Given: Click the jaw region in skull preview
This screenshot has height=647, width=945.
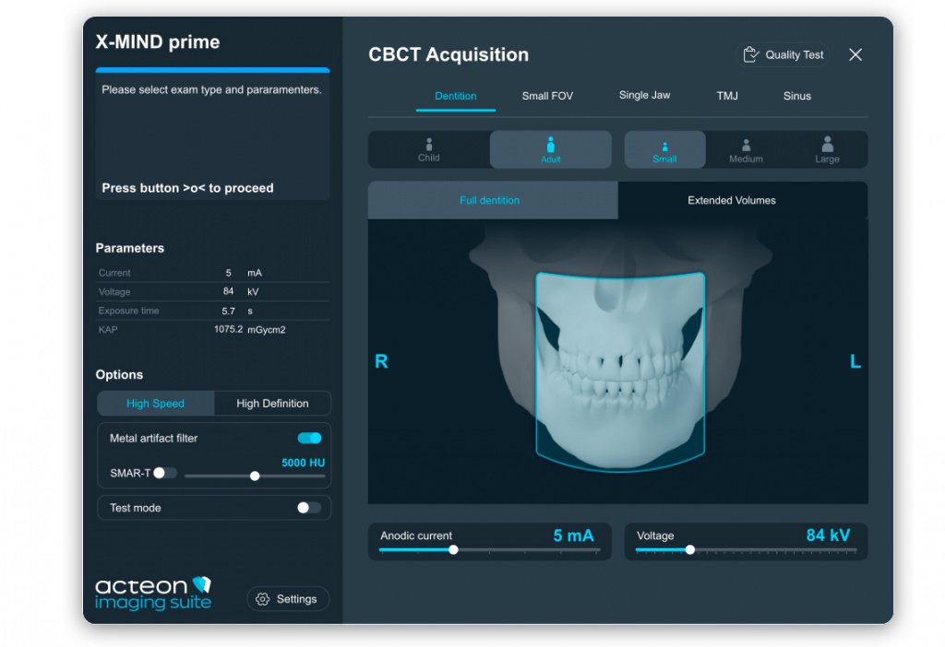Looking at the screenshot, I should pyautogui.click(x=620, y=372).
